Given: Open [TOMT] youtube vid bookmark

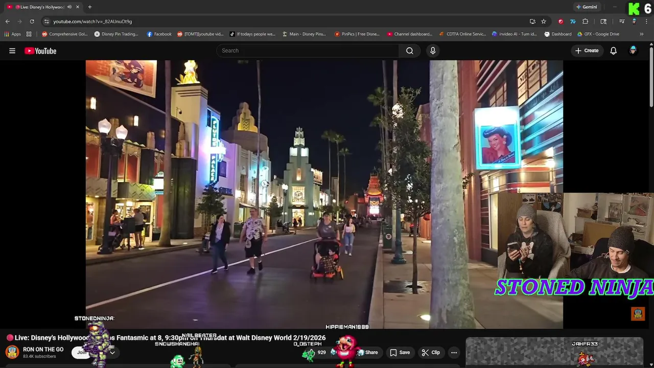Looking at the screenshot, I should point(200,34).
